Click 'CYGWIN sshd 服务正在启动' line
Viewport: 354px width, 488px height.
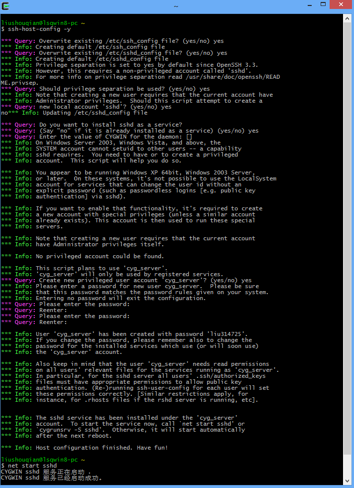pyautogui.click(x=46, y=472)
